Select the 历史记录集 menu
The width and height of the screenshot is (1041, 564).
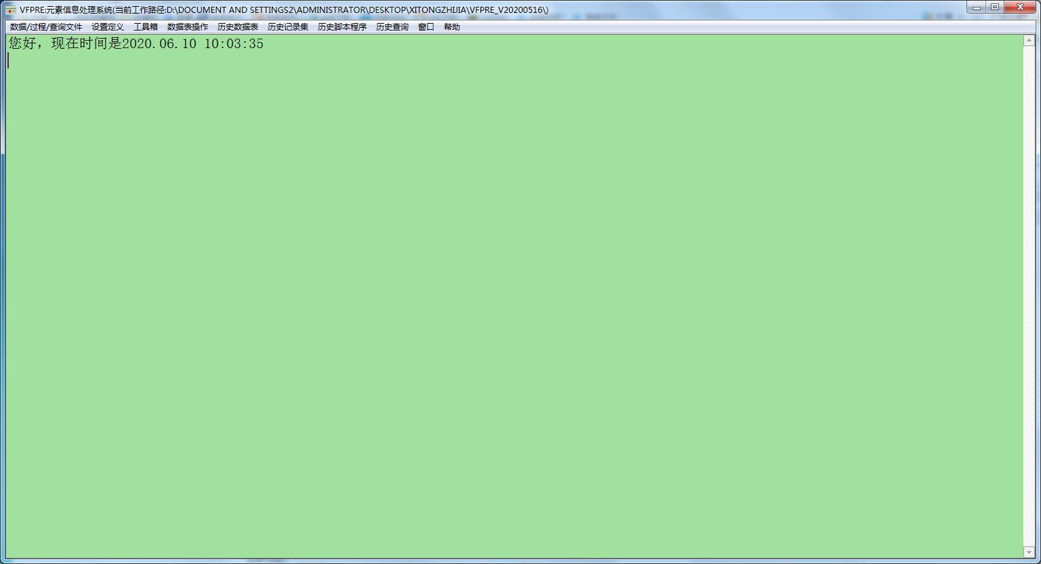point(288,27)
